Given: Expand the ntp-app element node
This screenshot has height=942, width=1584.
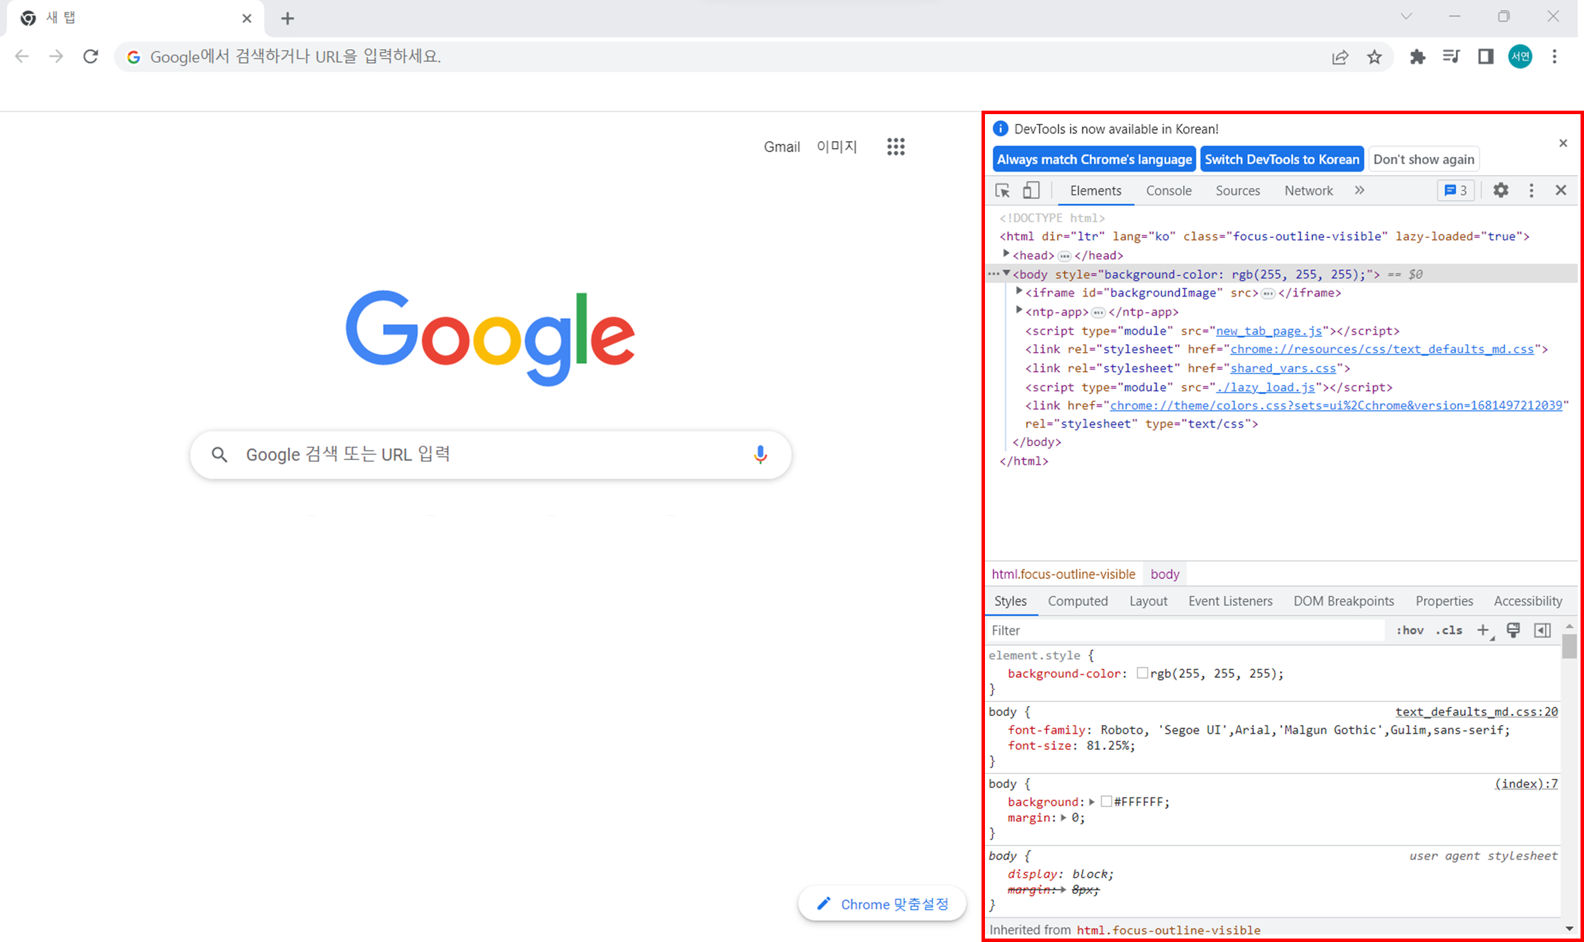Looking at the screenshot, I should [x=1019, y=311].
